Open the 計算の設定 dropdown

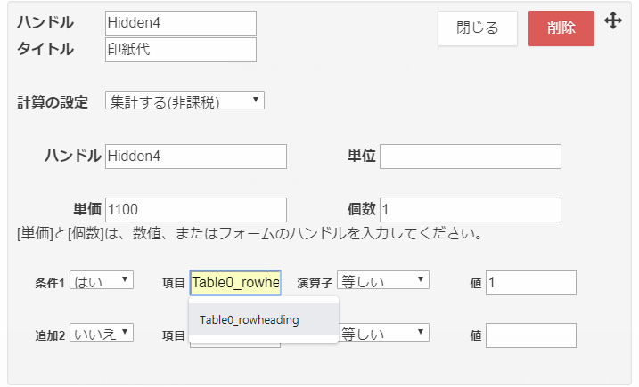pos(184,101)
